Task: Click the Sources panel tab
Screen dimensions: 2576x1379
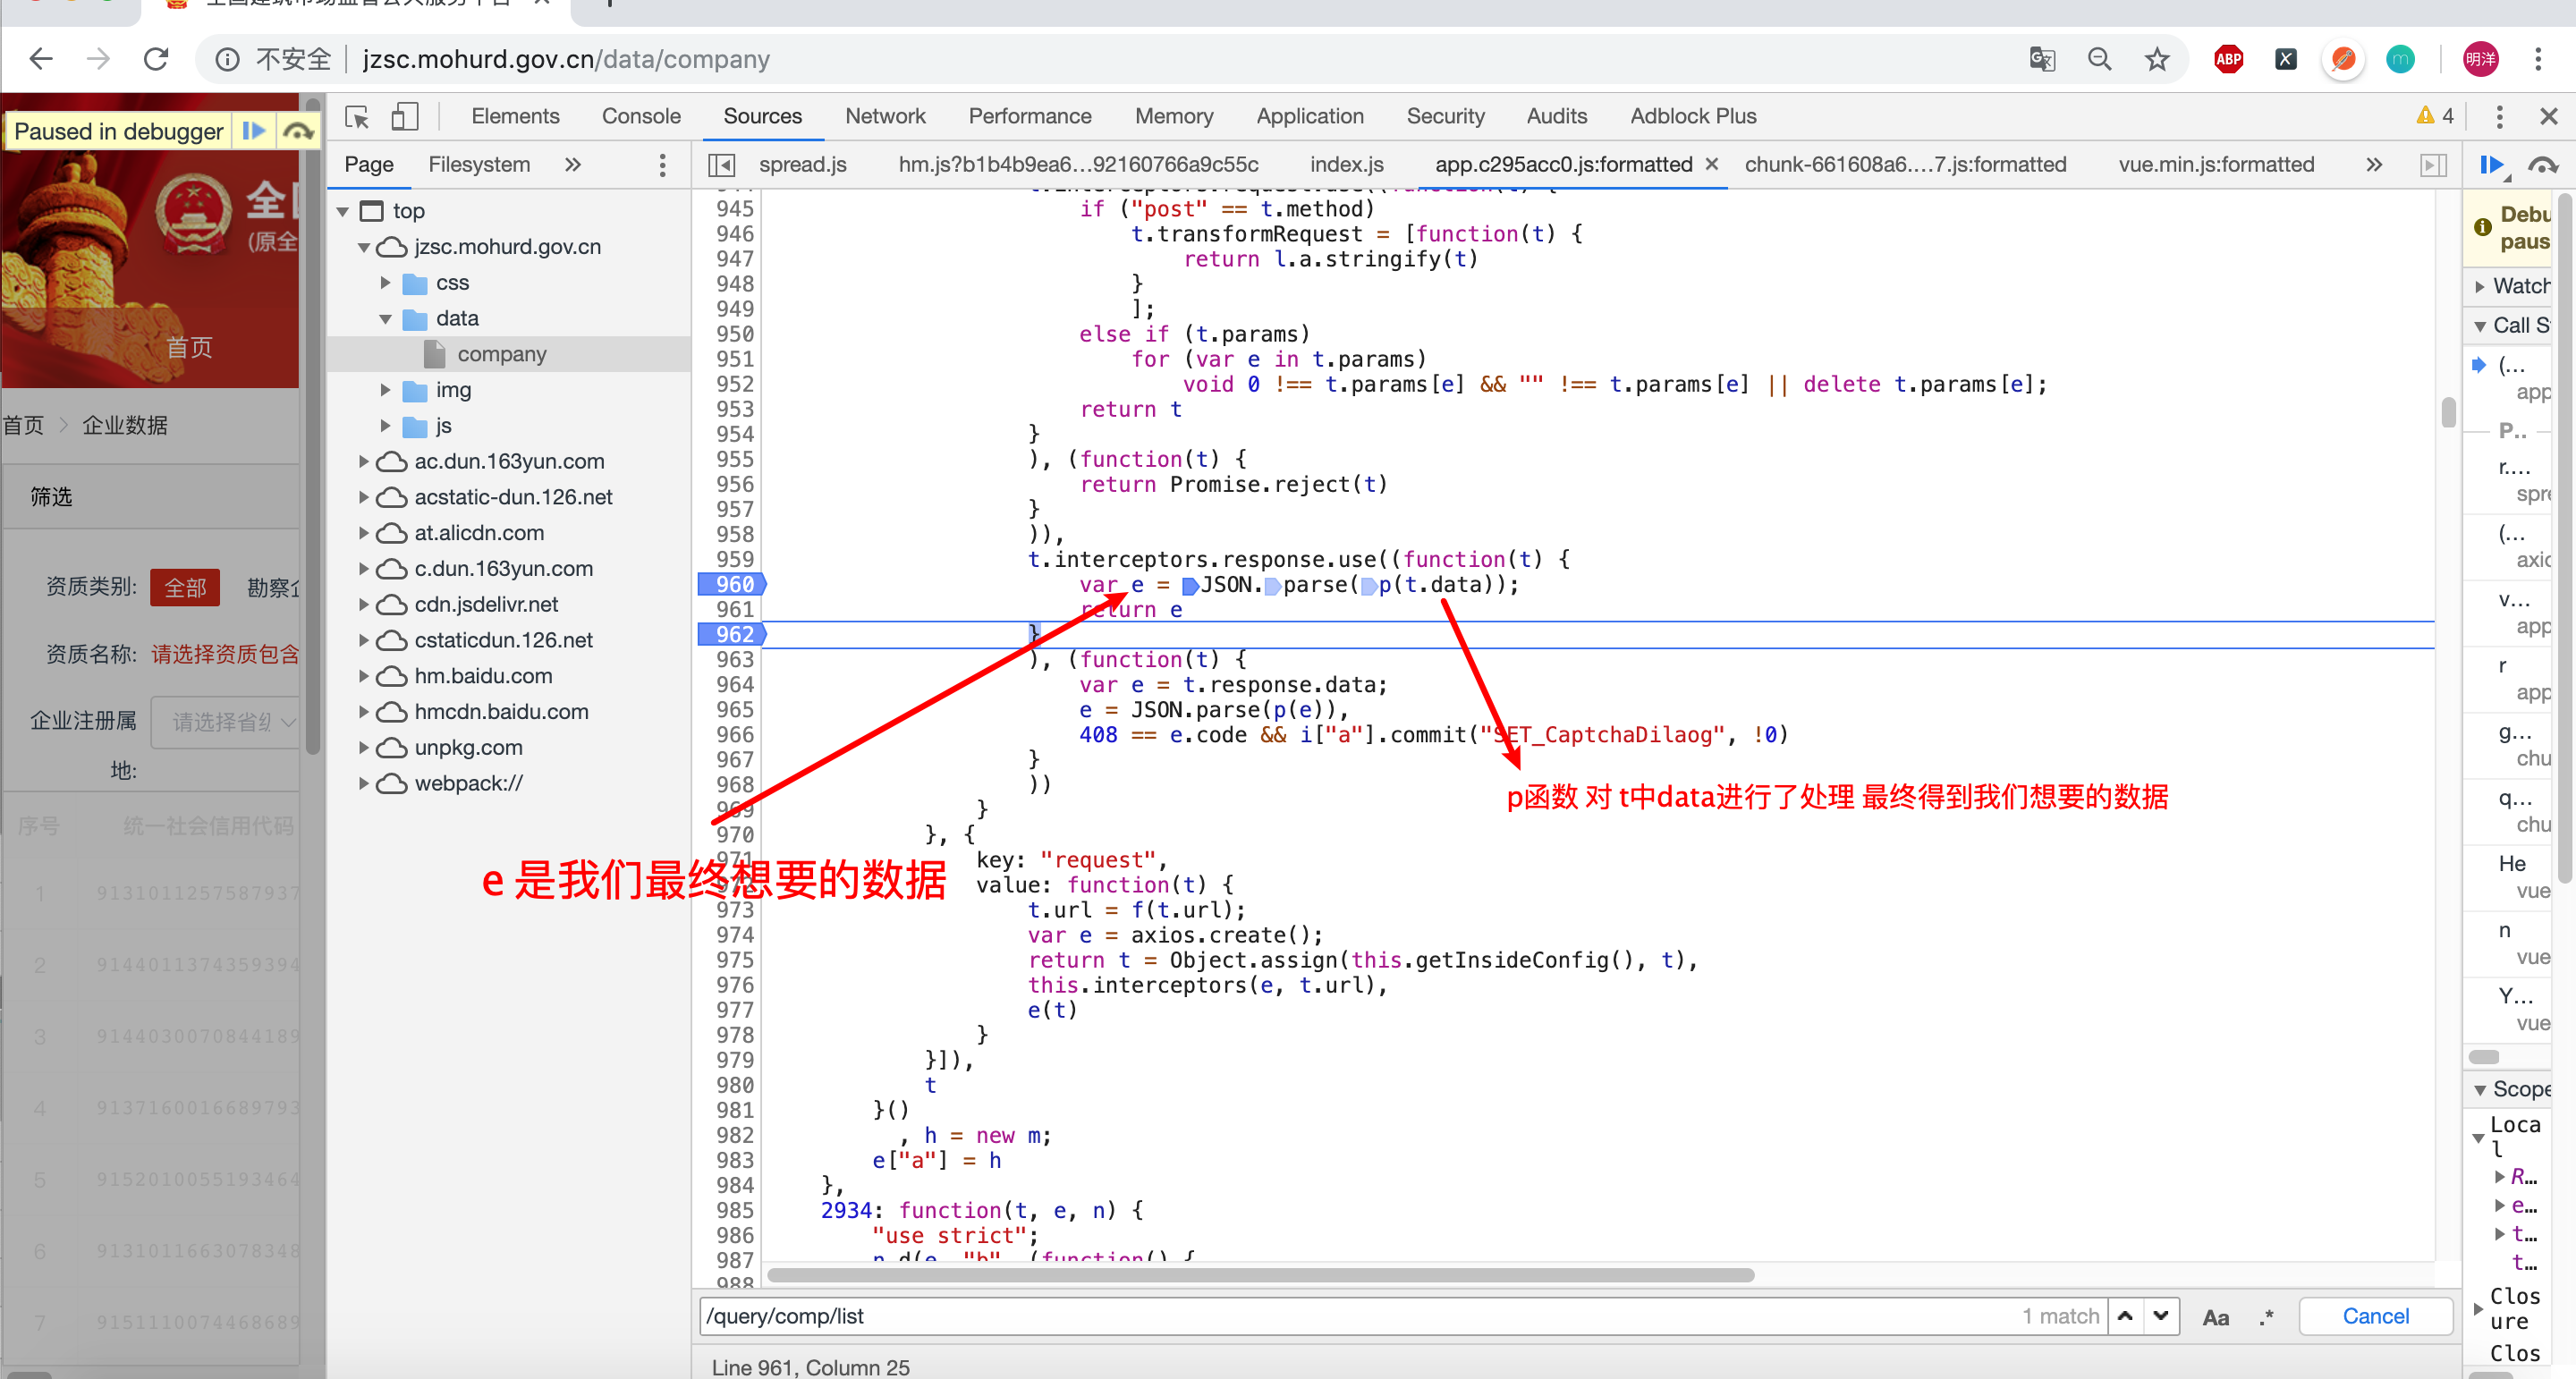Action: point(763,115)
